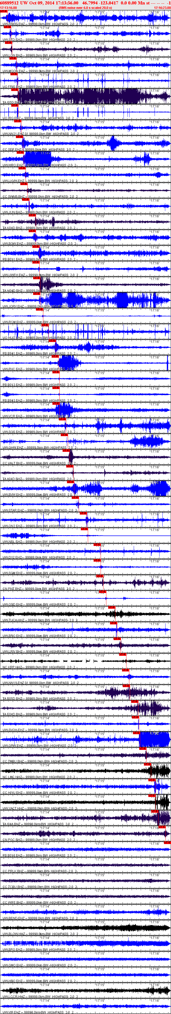Screen dimensions: 171x1014
Task: Select the UW.OSD EHZ station label
Action: pyautogui.click(x=39, y=605)
